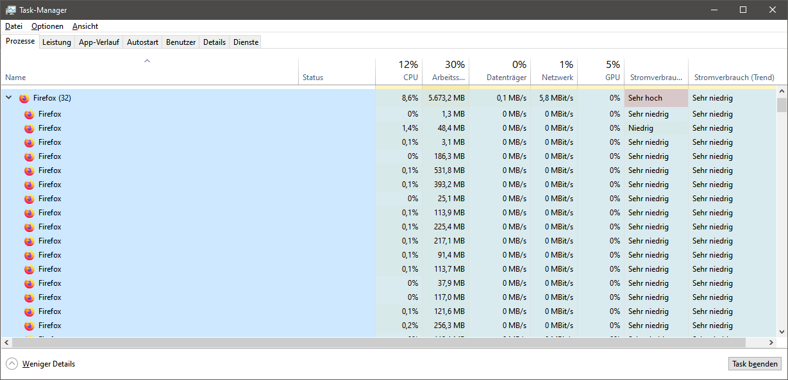Click the Firefox icon in the 3,1 MB row
This screenshot has height=380, width=788.
pyautogui.click(x=29, y=142)
